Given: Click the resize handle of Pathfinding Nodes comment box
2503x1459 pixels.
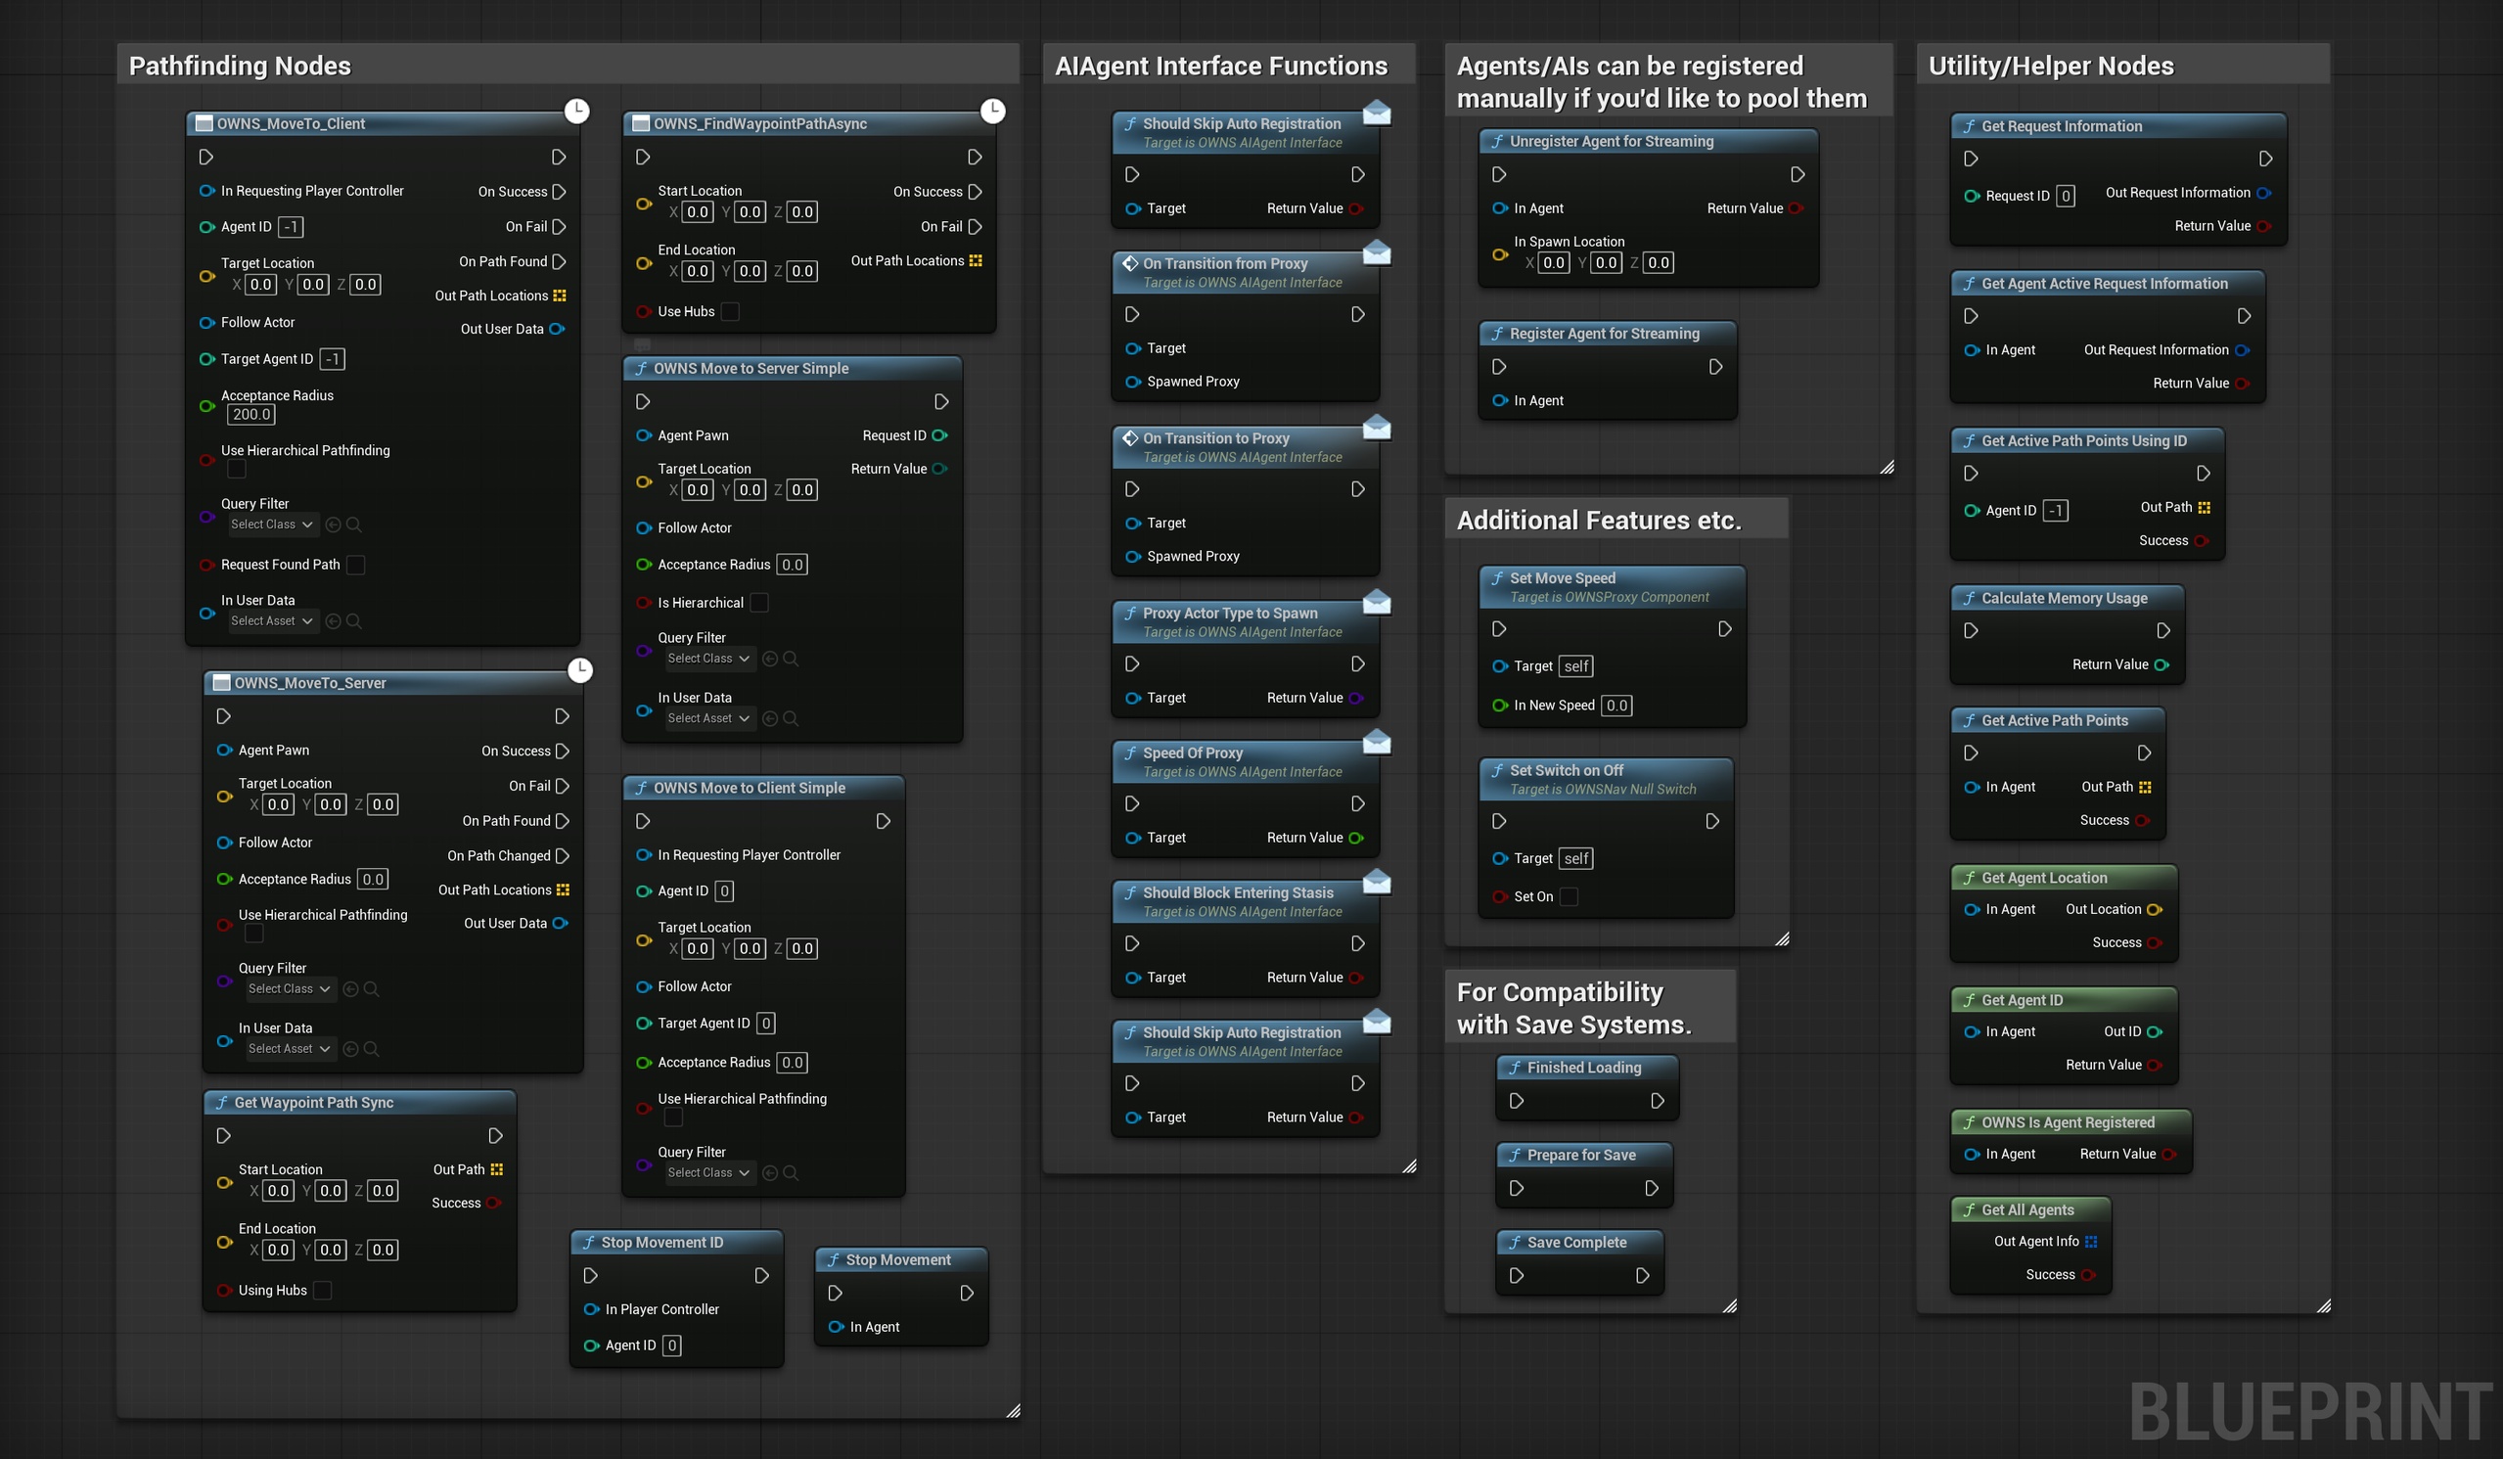Looking at the screenshot, I should click(1012, 1410).
